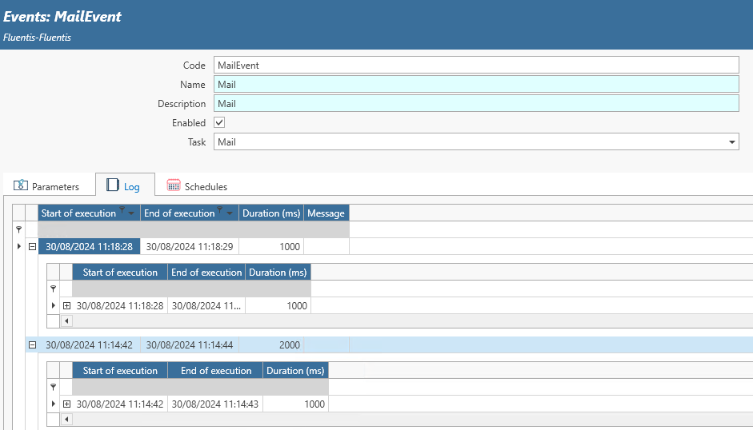Click the first nested grid filter funnel icon

click(x=53, y=289)
